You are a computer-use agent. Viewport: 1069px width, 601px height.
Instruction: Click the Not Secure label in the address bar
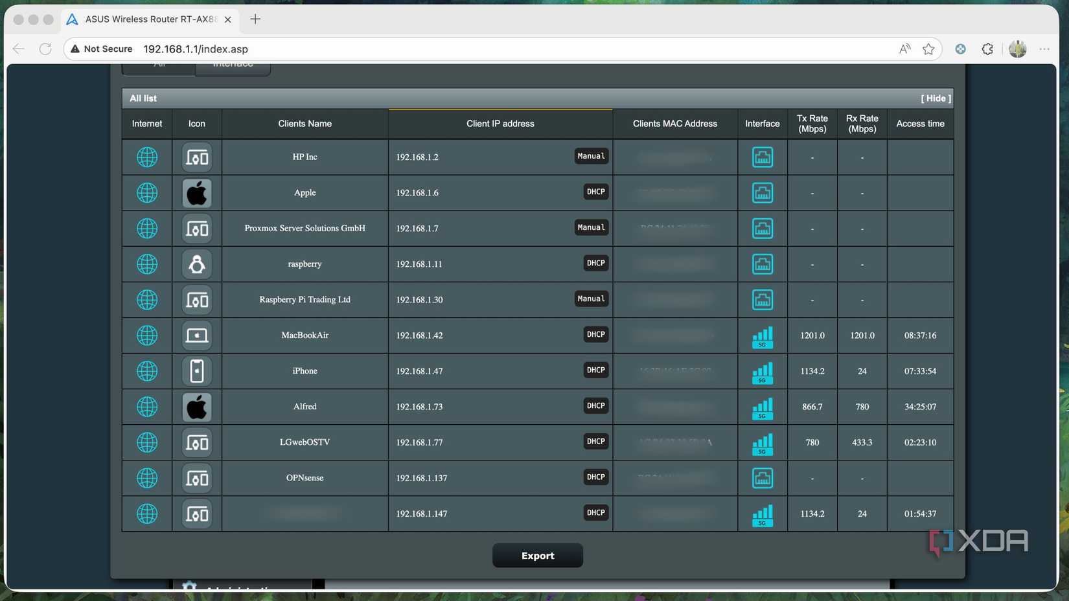pyautogui.click(x=106, y=49)
